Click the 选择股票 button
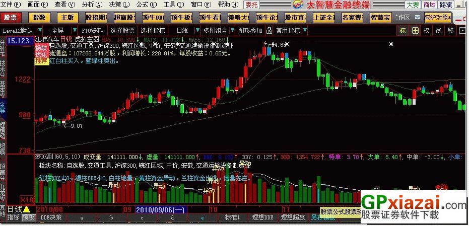The height and width of the screenshot is (226, 469). [122, 30]
